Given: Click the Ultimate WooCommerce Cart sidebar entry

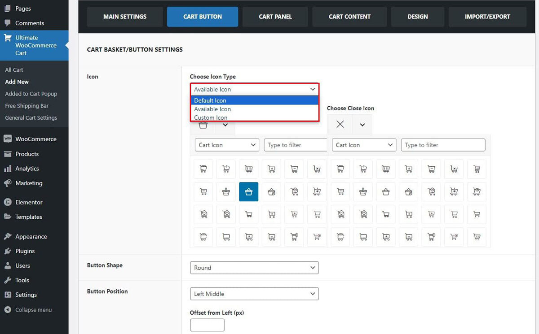Looking at the screenshot, I should [34, 45].
